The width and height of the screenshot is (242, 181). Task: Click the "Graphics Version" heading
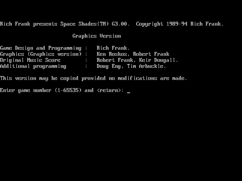[x=96, y=36]
